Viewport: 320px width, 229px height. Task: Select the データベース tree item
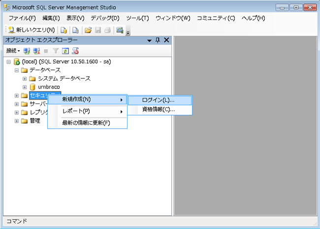click(45, 70)
